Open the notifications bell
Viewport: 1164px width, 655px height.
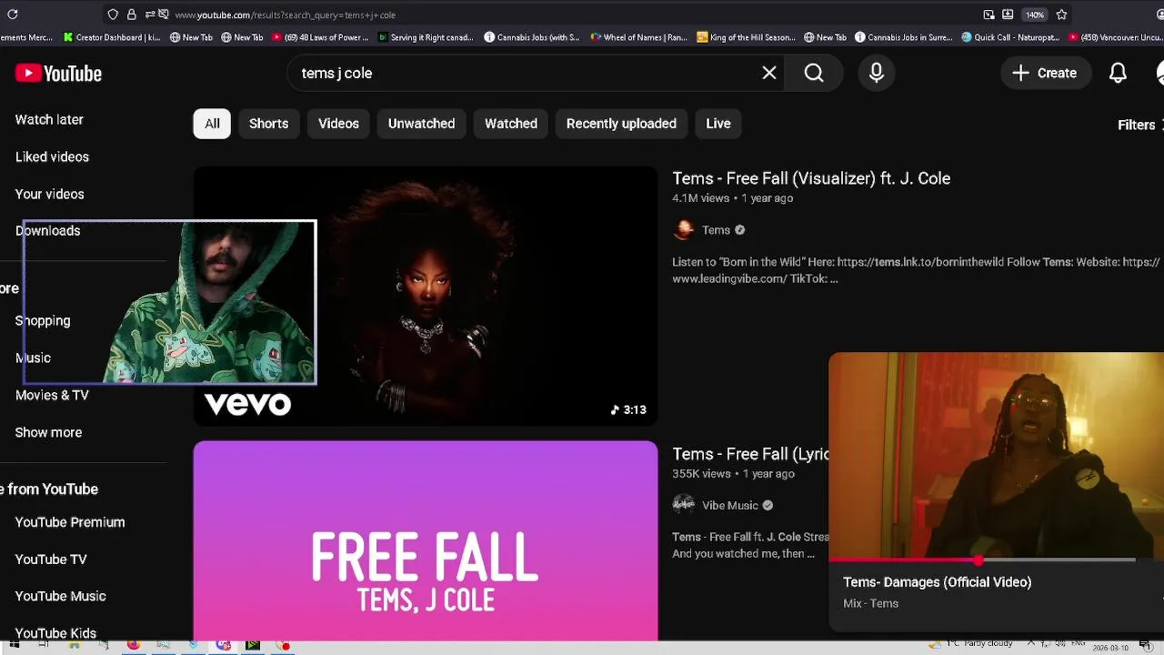coord(1119,73)
